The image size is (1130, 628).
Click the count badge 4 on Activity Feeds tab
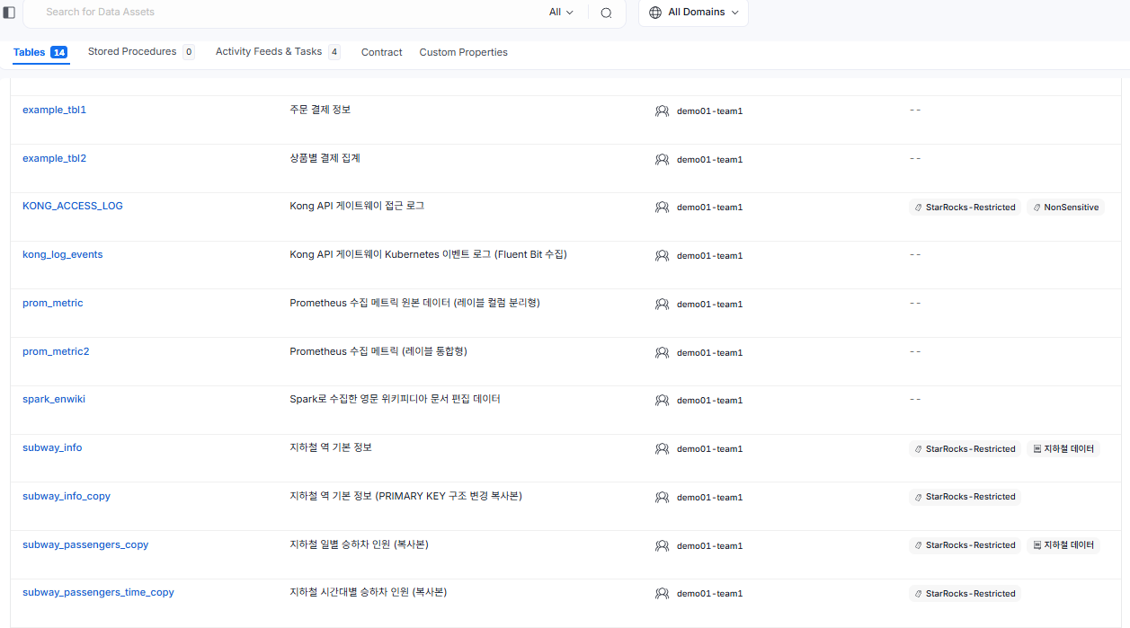tap(334, 52)
